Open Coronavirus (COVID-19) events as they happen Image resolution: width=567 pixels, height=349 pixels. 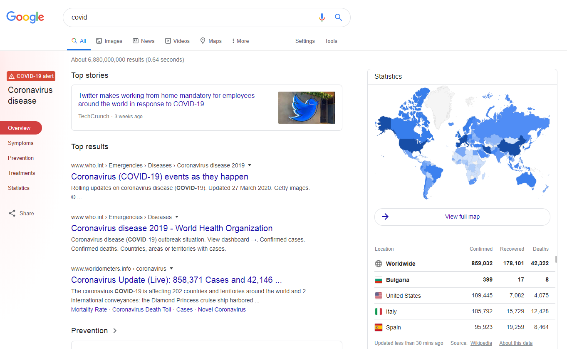pos(160,177)
